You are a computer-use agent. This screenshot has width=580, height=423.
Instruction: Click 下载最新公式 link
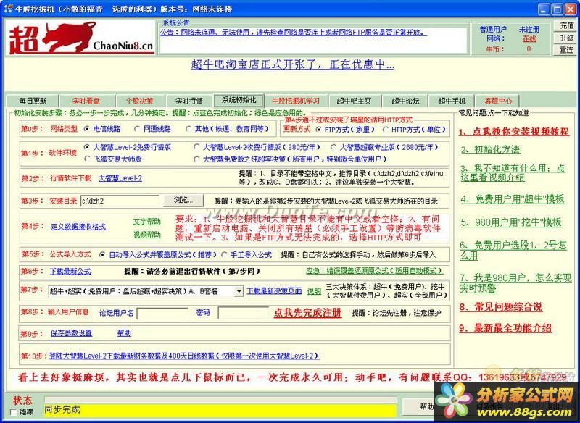[x=70, y=271]
